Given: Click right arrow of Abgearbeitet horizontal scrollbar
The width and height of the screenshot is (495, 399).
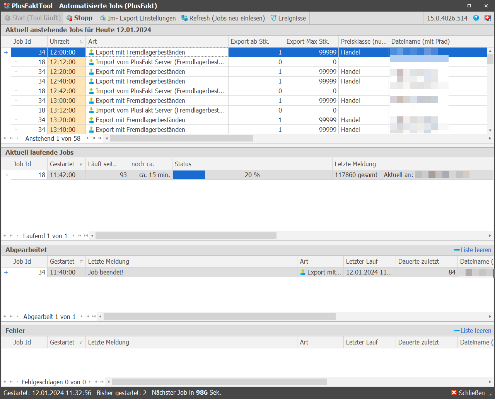Looking at the screenshot, I should pos(490,316).
